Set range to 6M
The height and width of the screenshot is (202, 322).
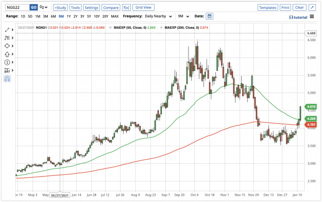click(53, 16)
